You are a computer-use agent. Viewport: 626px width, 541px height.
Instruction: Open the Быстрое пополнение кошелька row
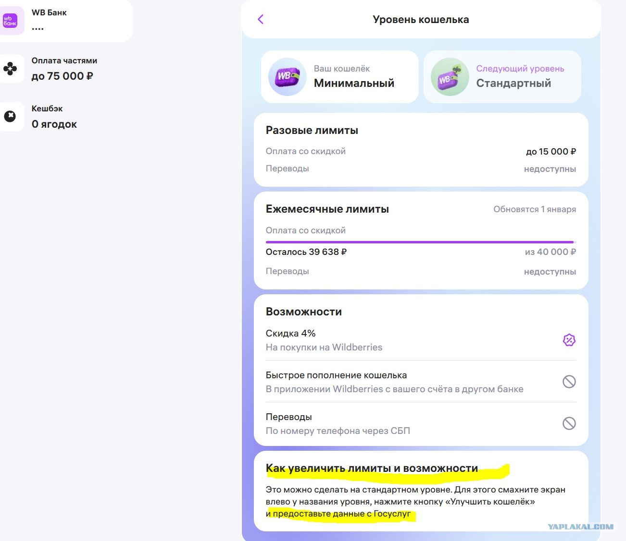pos(421,382)
